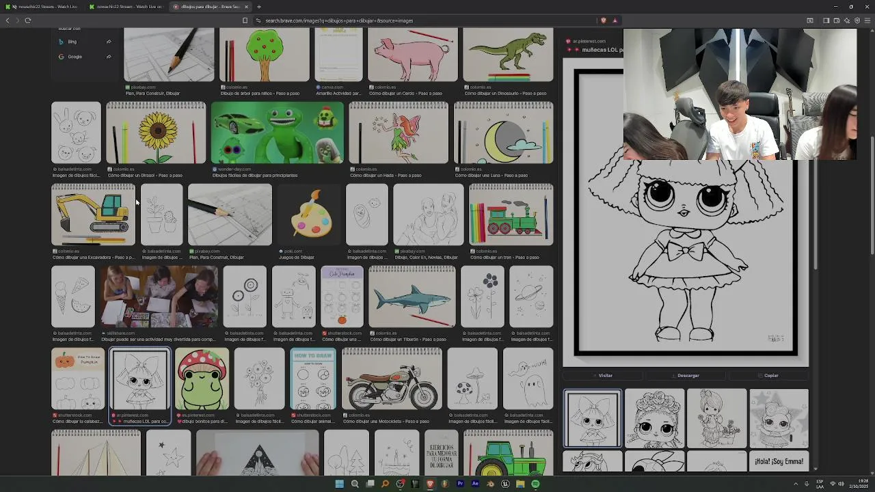Open the Windows Start menu
The height and width of the screenshot is (492, 875).
(339, 484)
